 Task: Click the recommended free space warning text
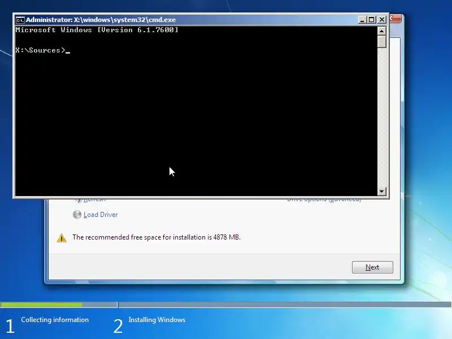click(x=157, y=237)
